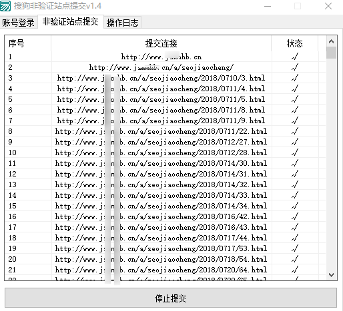The width and height of the screenshot is (343, 311).
Task: Click the app logo icon in title bar
Action: click(x=5, y=5)
